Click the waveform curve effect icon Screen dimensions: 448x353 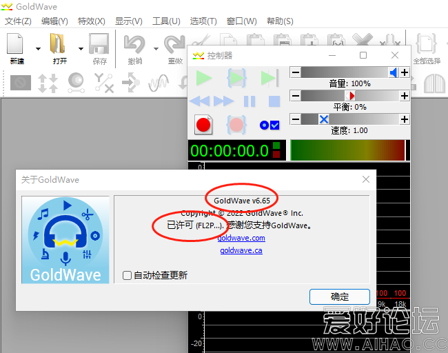coord(159,83)
